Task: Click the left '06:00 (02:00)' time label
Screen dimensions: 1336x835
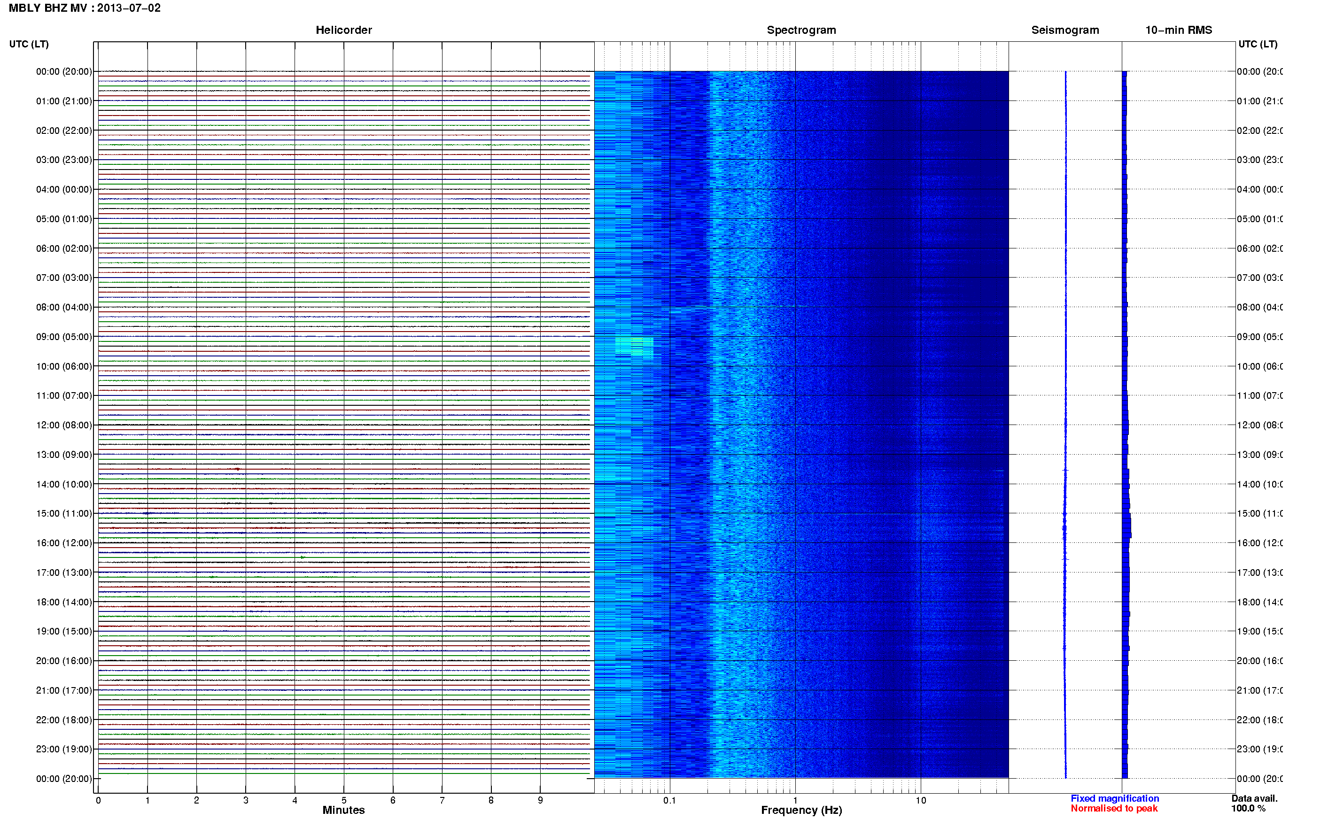Action: tap(64, 248)
